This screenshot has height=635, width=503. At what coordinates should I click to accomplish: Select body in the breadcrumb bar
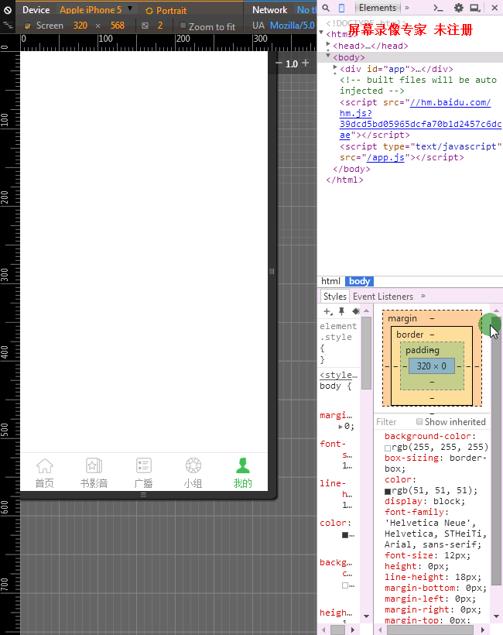359,281
